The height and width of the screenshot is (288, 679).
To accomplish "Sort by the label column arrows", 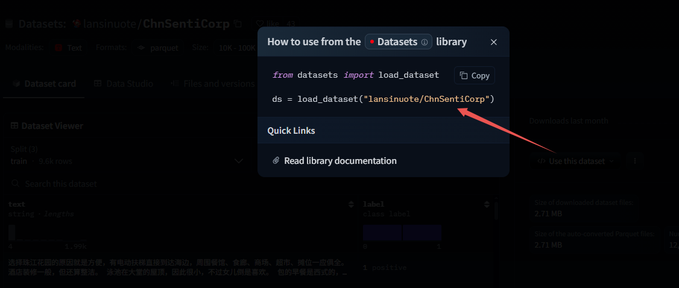I will tap(486, 204).
